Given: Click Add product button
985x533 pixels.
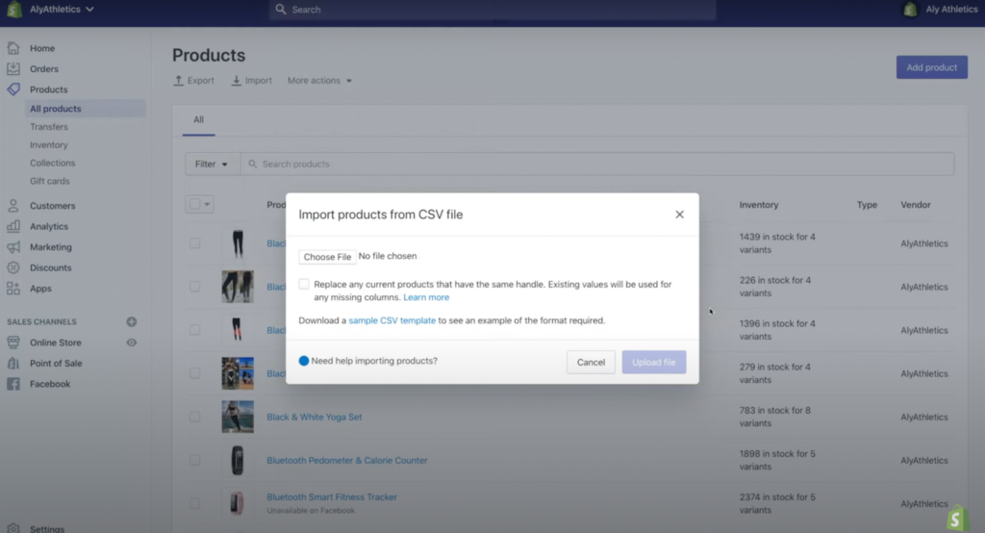Looking at the screenshot, I should click(x=931, y=67).
